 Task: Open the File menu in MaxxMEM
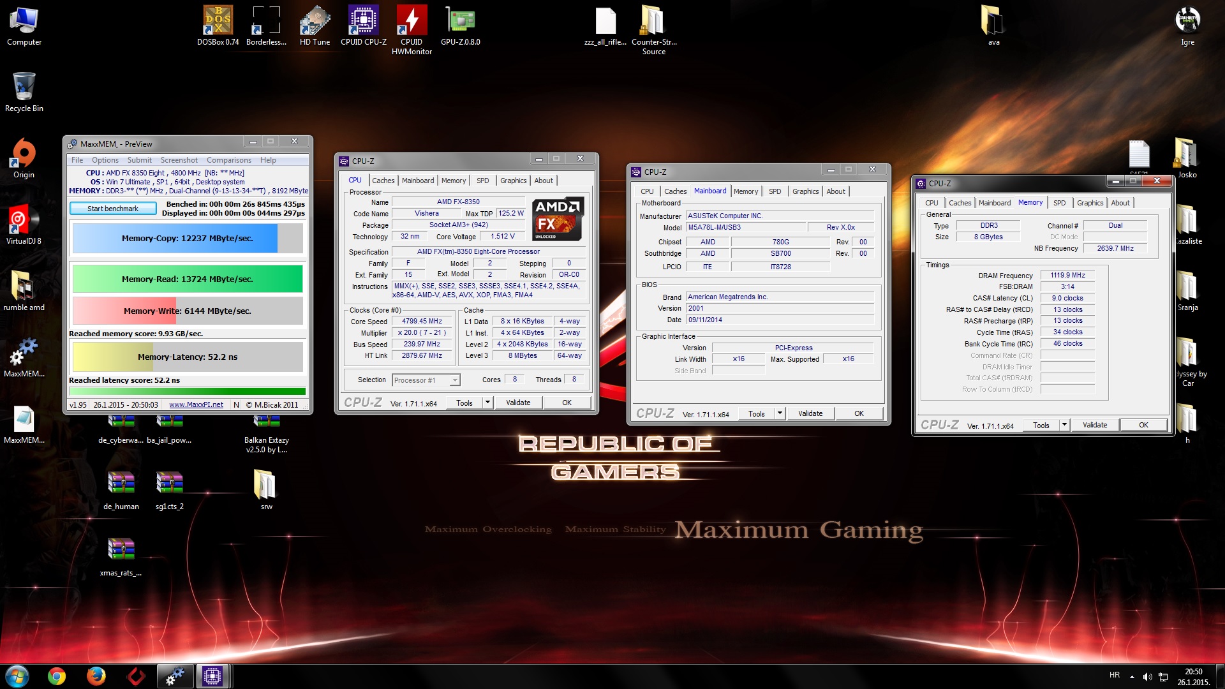pyautogui.click(x=77, y=160)
